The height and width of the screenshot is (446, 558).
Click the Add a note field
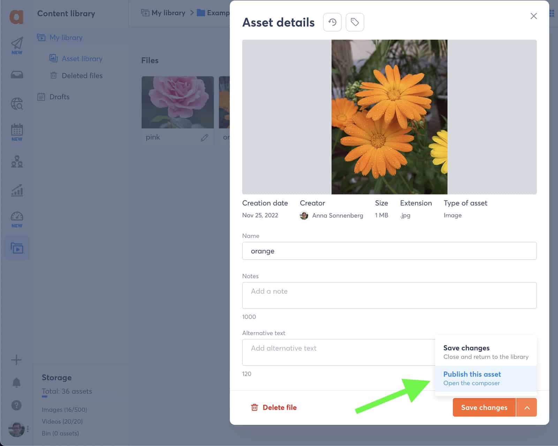click(389, 295)
